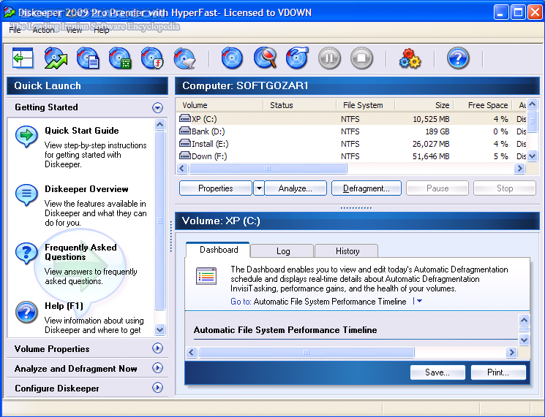Click the Save... button

coord(437,372)
